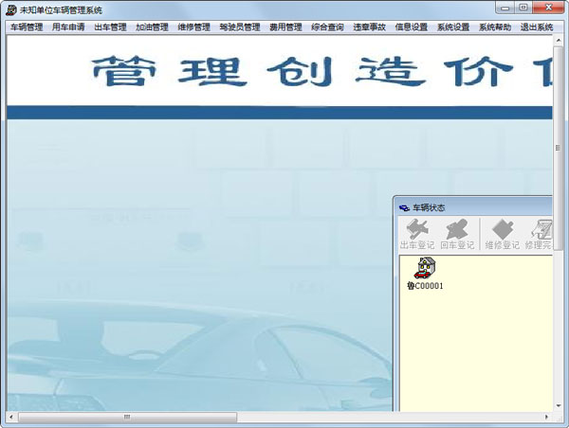
Task: Minimize the main application window
Action: [x=505, y=8]
